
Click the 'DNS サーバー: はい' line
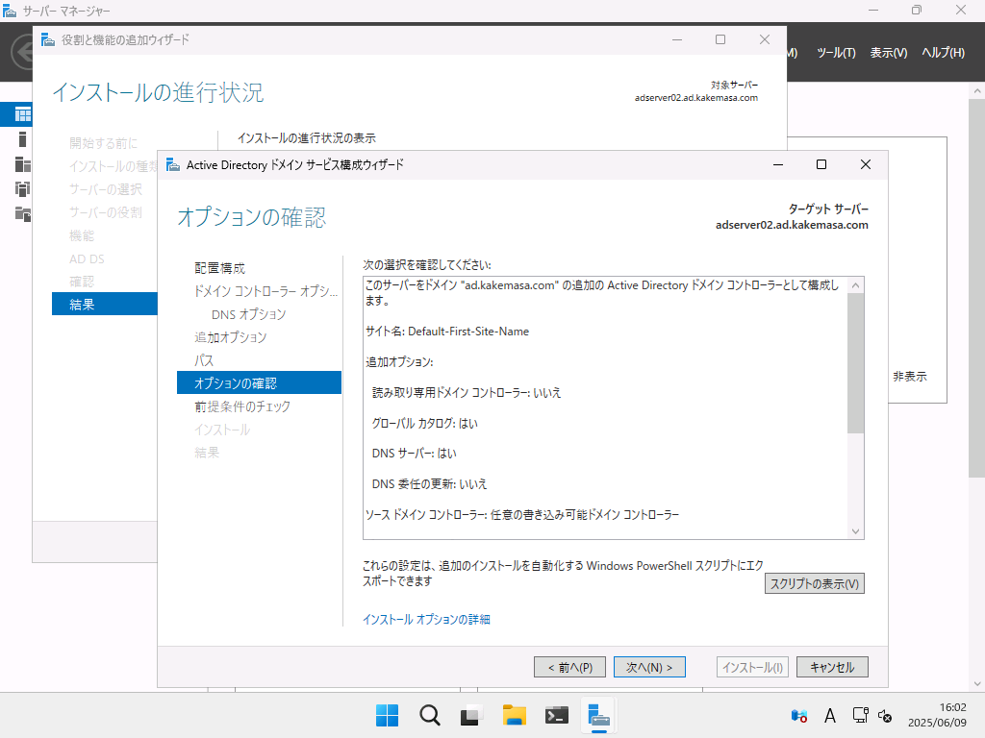coord(414,454)
